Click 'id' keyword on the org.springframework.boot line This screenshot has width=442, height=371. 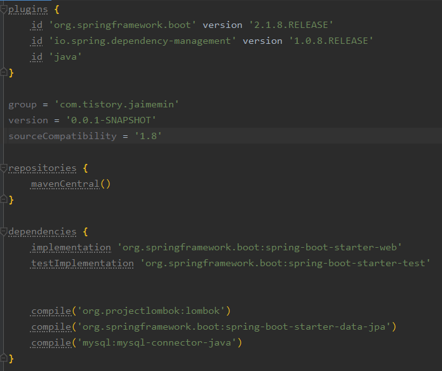coord(37,25)
